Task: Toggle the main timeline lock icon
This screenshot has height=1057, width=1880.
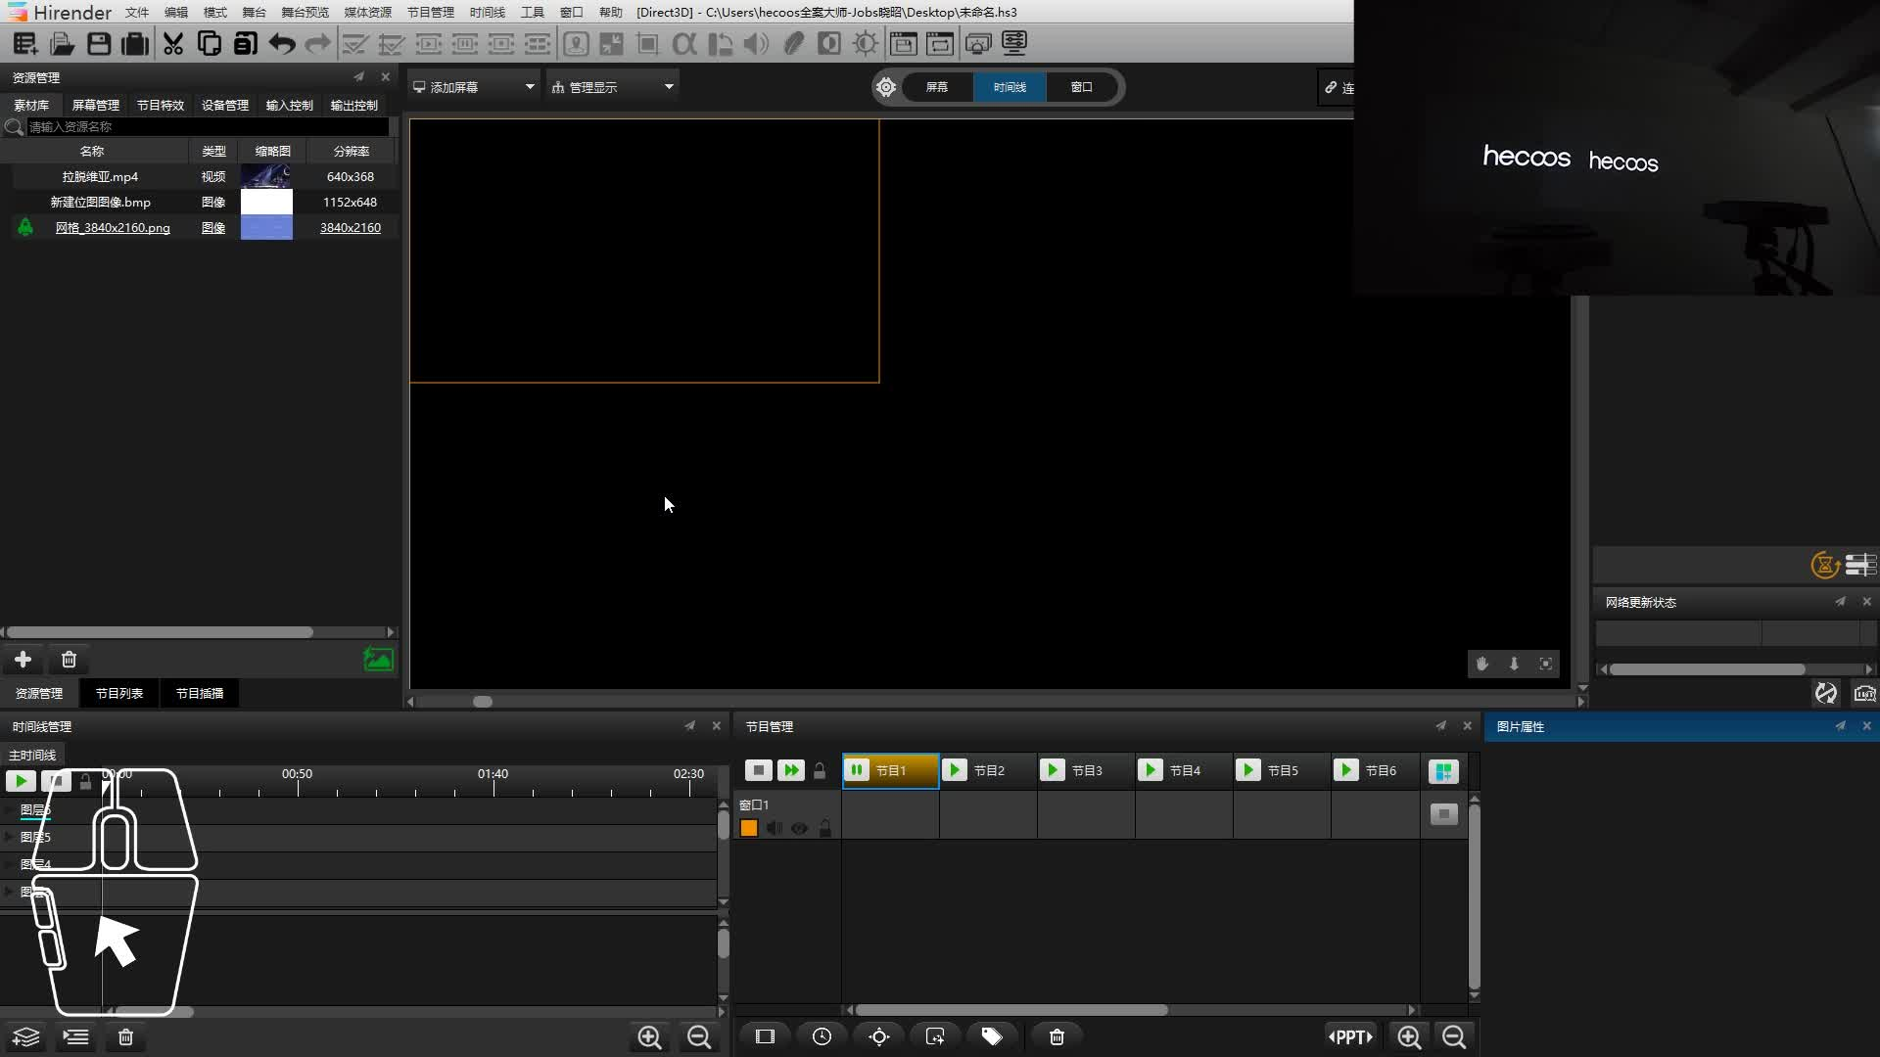Action: point(85,781)
